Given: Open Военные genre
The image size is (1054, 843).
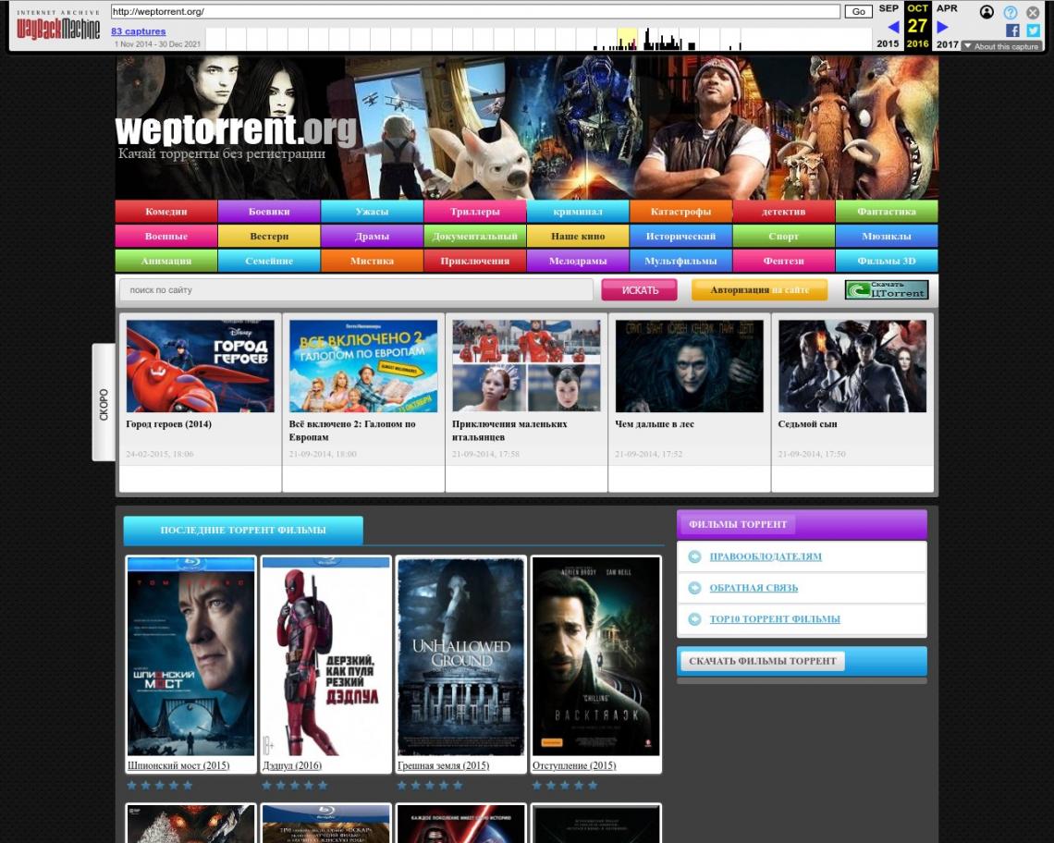Looking at the screenshot, I should pyautogui.click(x=166, y=236).
